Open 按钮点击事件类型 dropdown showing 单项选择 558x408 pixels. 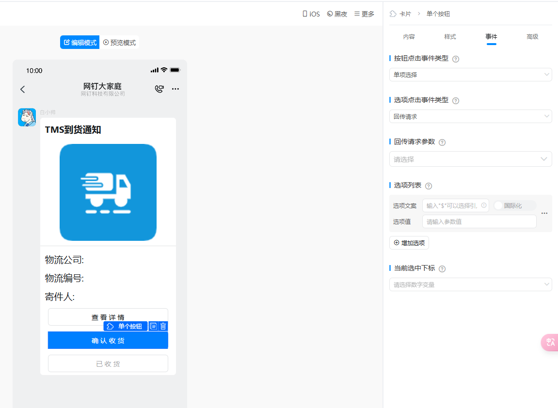click(x=470, y=75)
